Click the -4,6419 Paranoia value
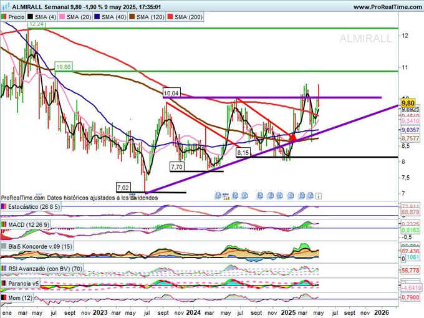The height and width of the screenshot is (318, 424). coord(410,288)
